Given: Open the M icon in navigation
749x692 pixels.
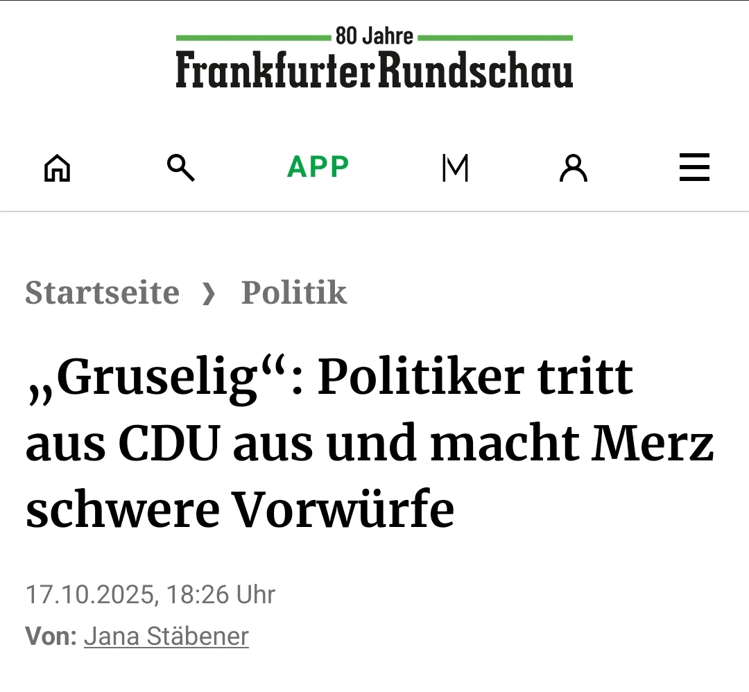Looking at the screenshot, I should tap(455, 168).
